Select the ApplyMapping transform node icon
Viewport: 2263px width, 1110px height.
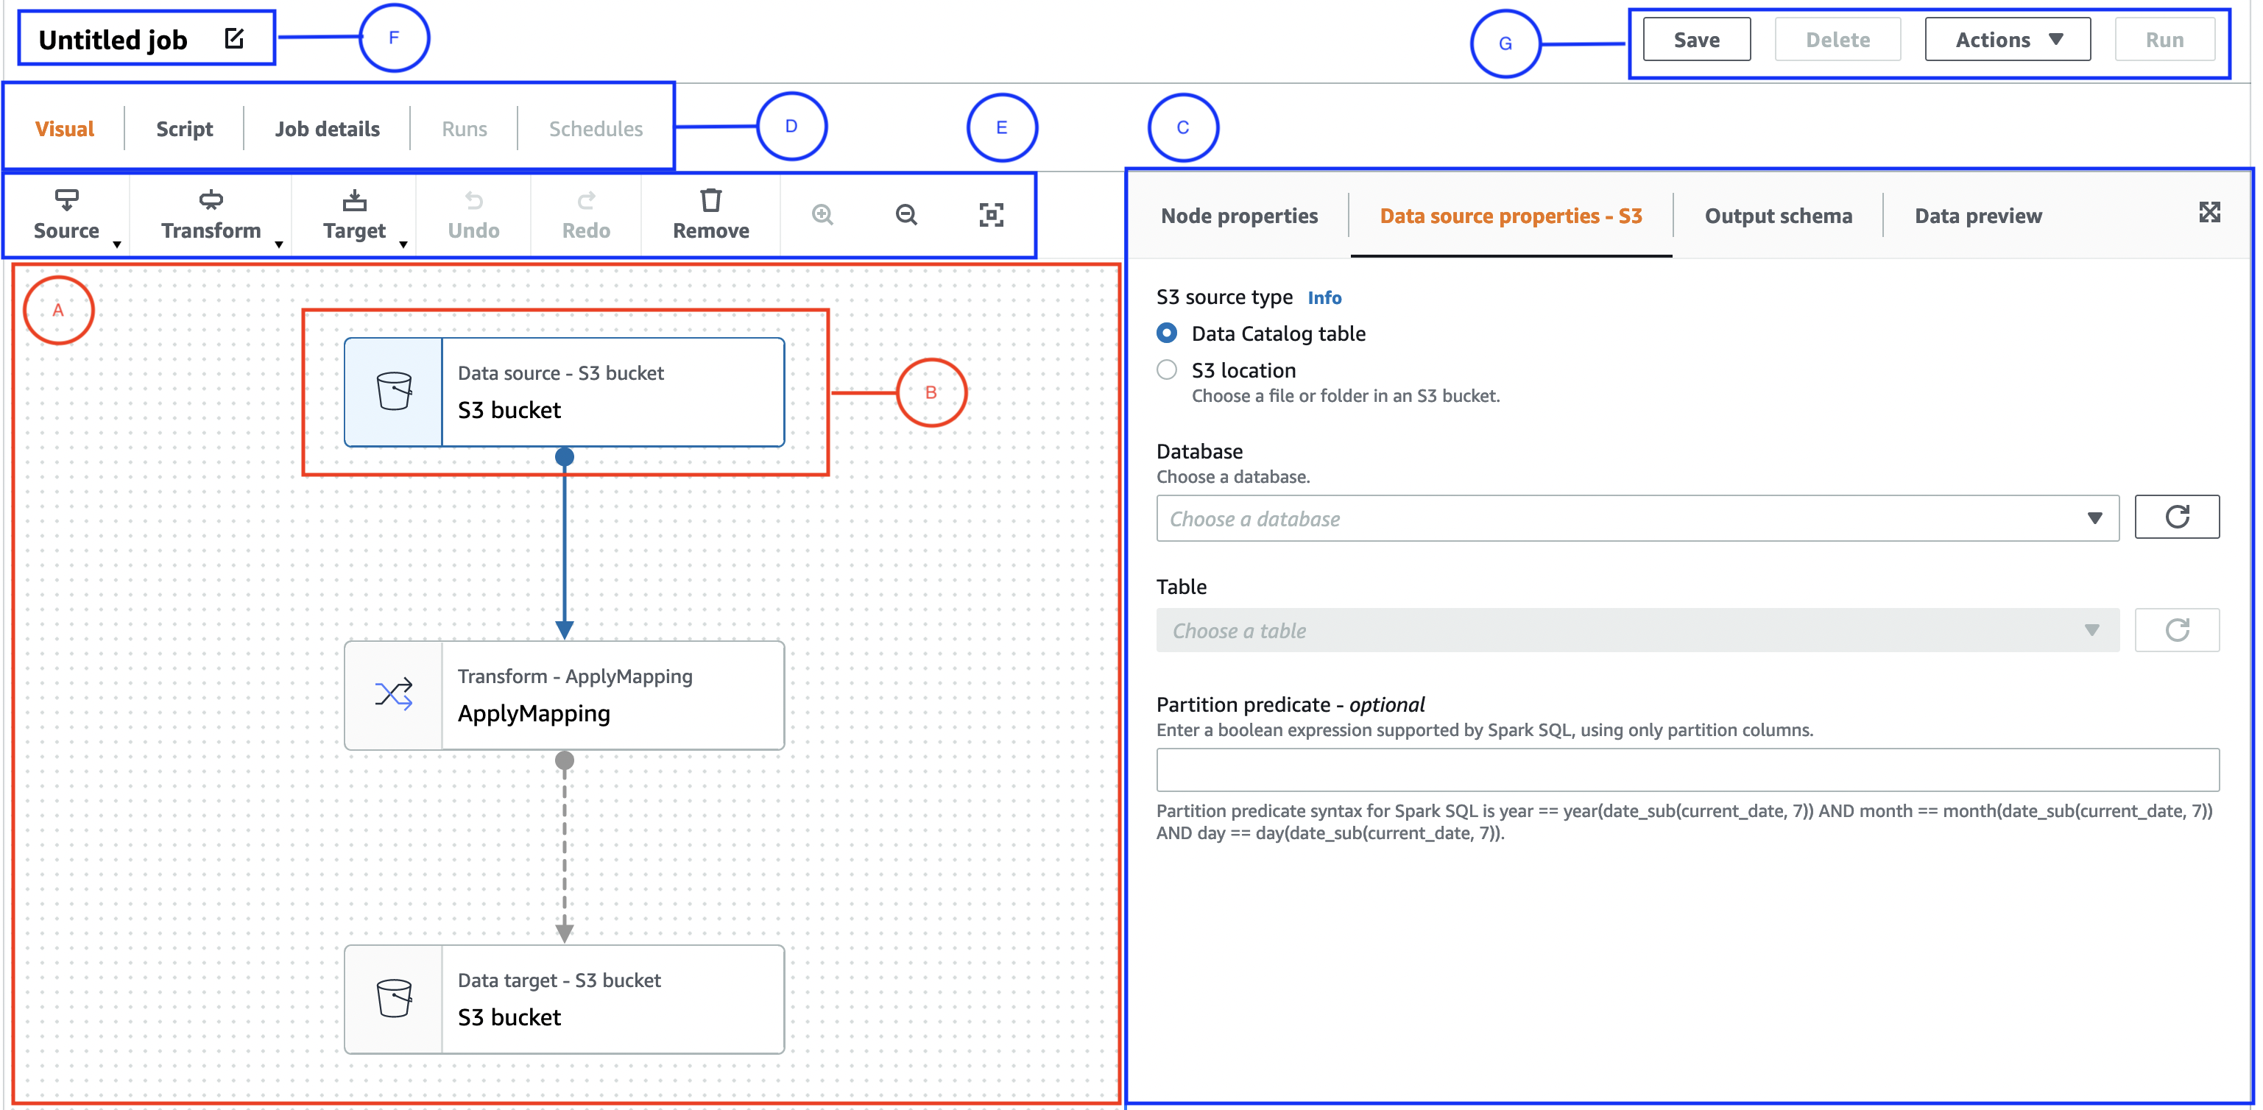click(x=394, y=695)
